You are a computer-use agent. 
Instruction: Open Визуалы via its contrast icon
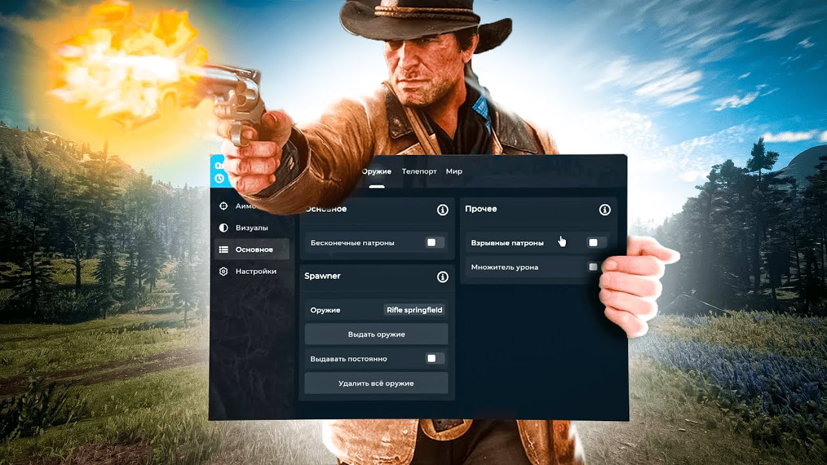[x=224, y=228]
